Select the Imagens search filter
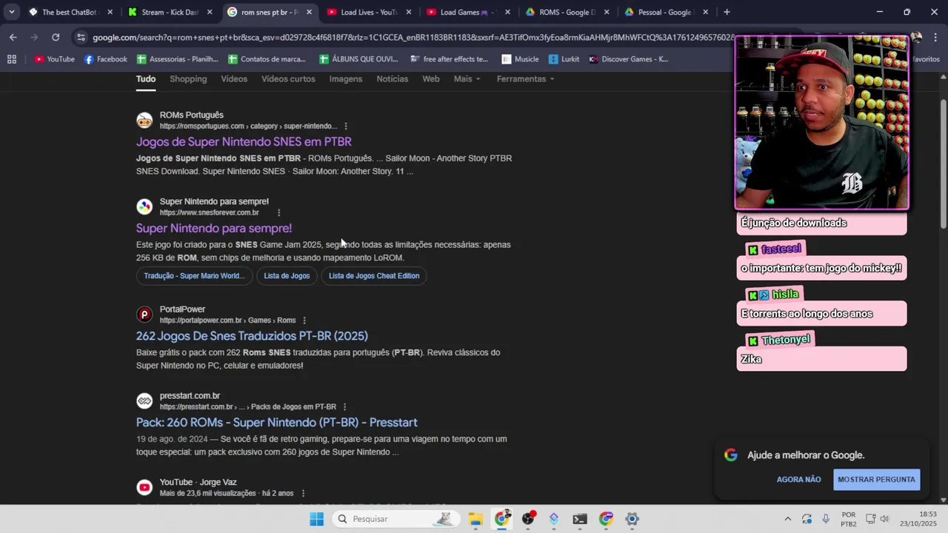Image resolution: width=948 pixels, height=533 pixels. point(346,79)
